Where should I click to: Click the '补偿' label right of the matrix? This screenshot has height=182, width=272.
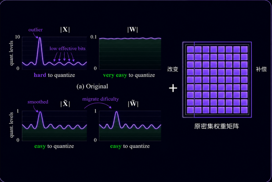(261, 69)
